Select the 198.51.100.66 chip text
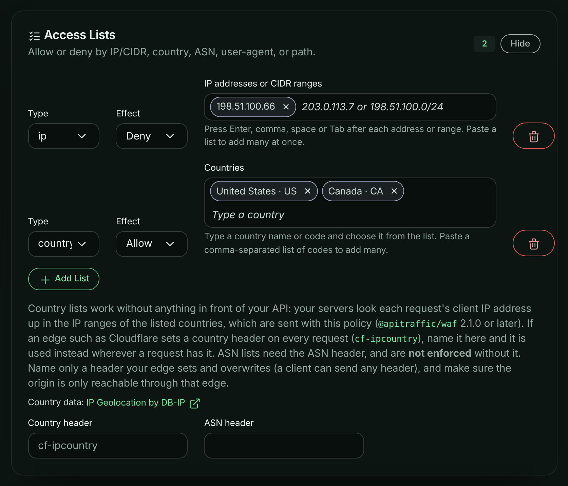 coord(246,107)
